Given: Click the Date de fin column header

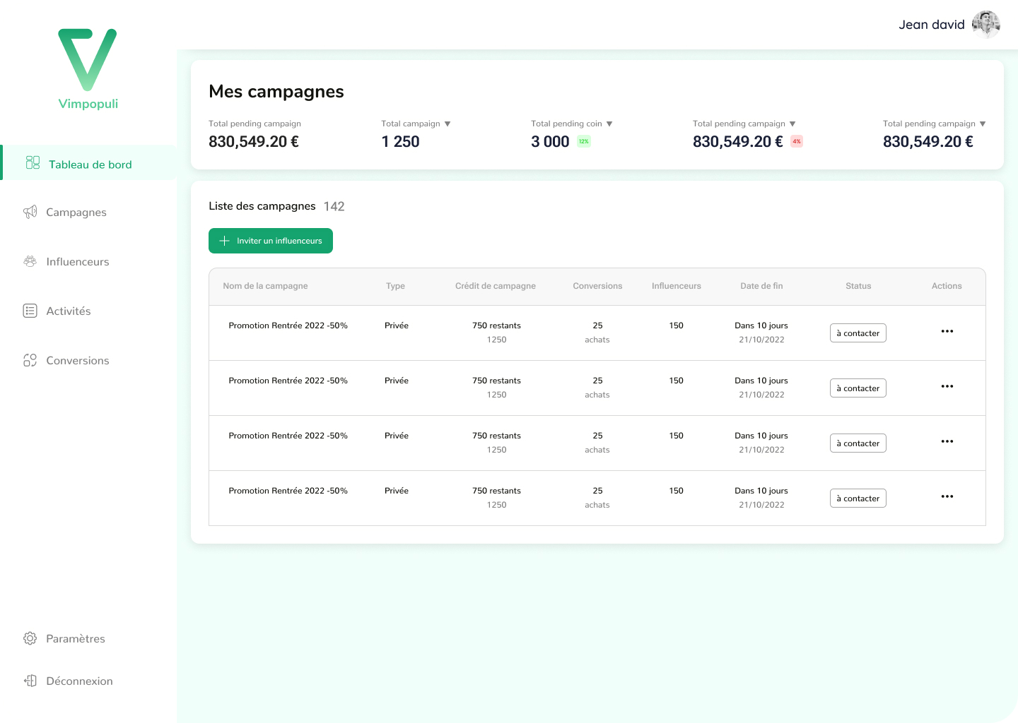Looking at the screenshot, I should pos(761,286).
